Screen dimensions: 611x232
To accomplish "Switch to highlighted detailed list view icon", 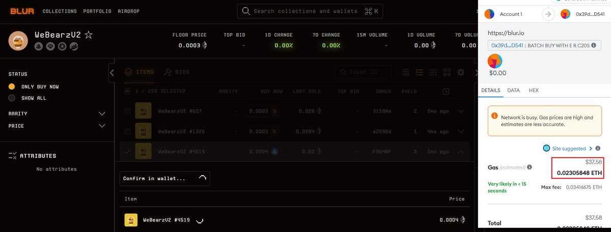I will pyautogui.click(x=421, y=72).
